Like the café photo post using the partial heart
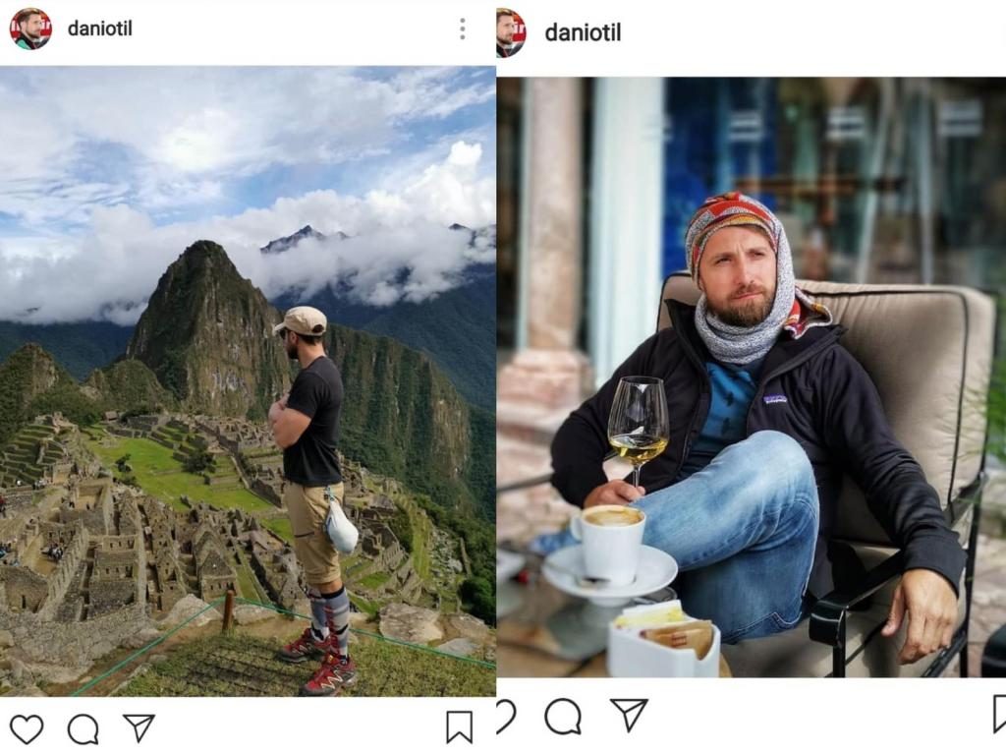 (x=505, y=716)
